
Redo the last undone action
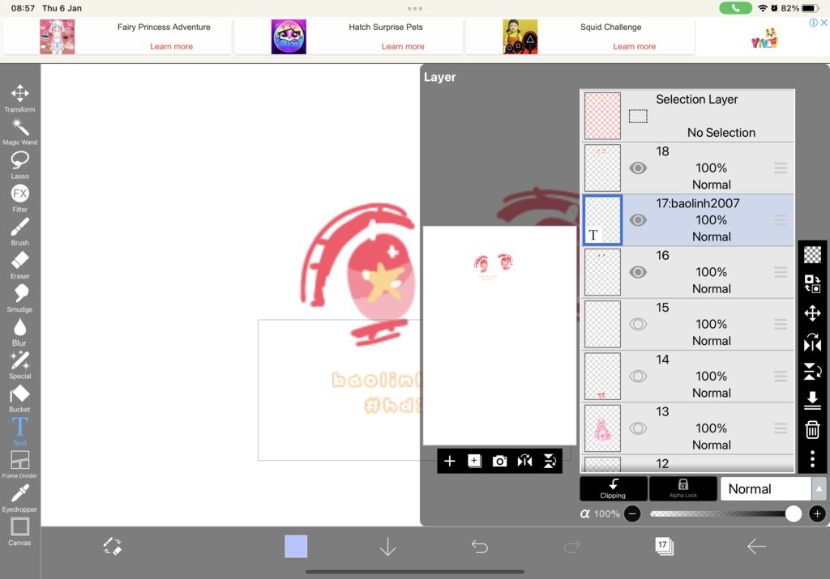coord(571,547)
